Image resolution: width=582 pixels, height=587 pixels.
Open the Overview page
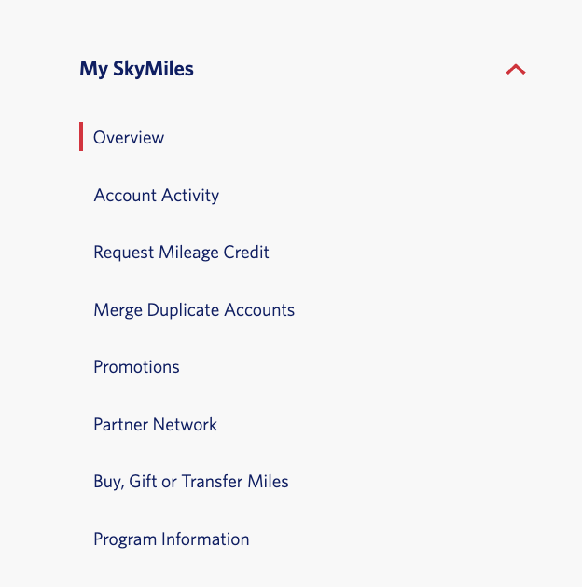[x=129, y=137]
